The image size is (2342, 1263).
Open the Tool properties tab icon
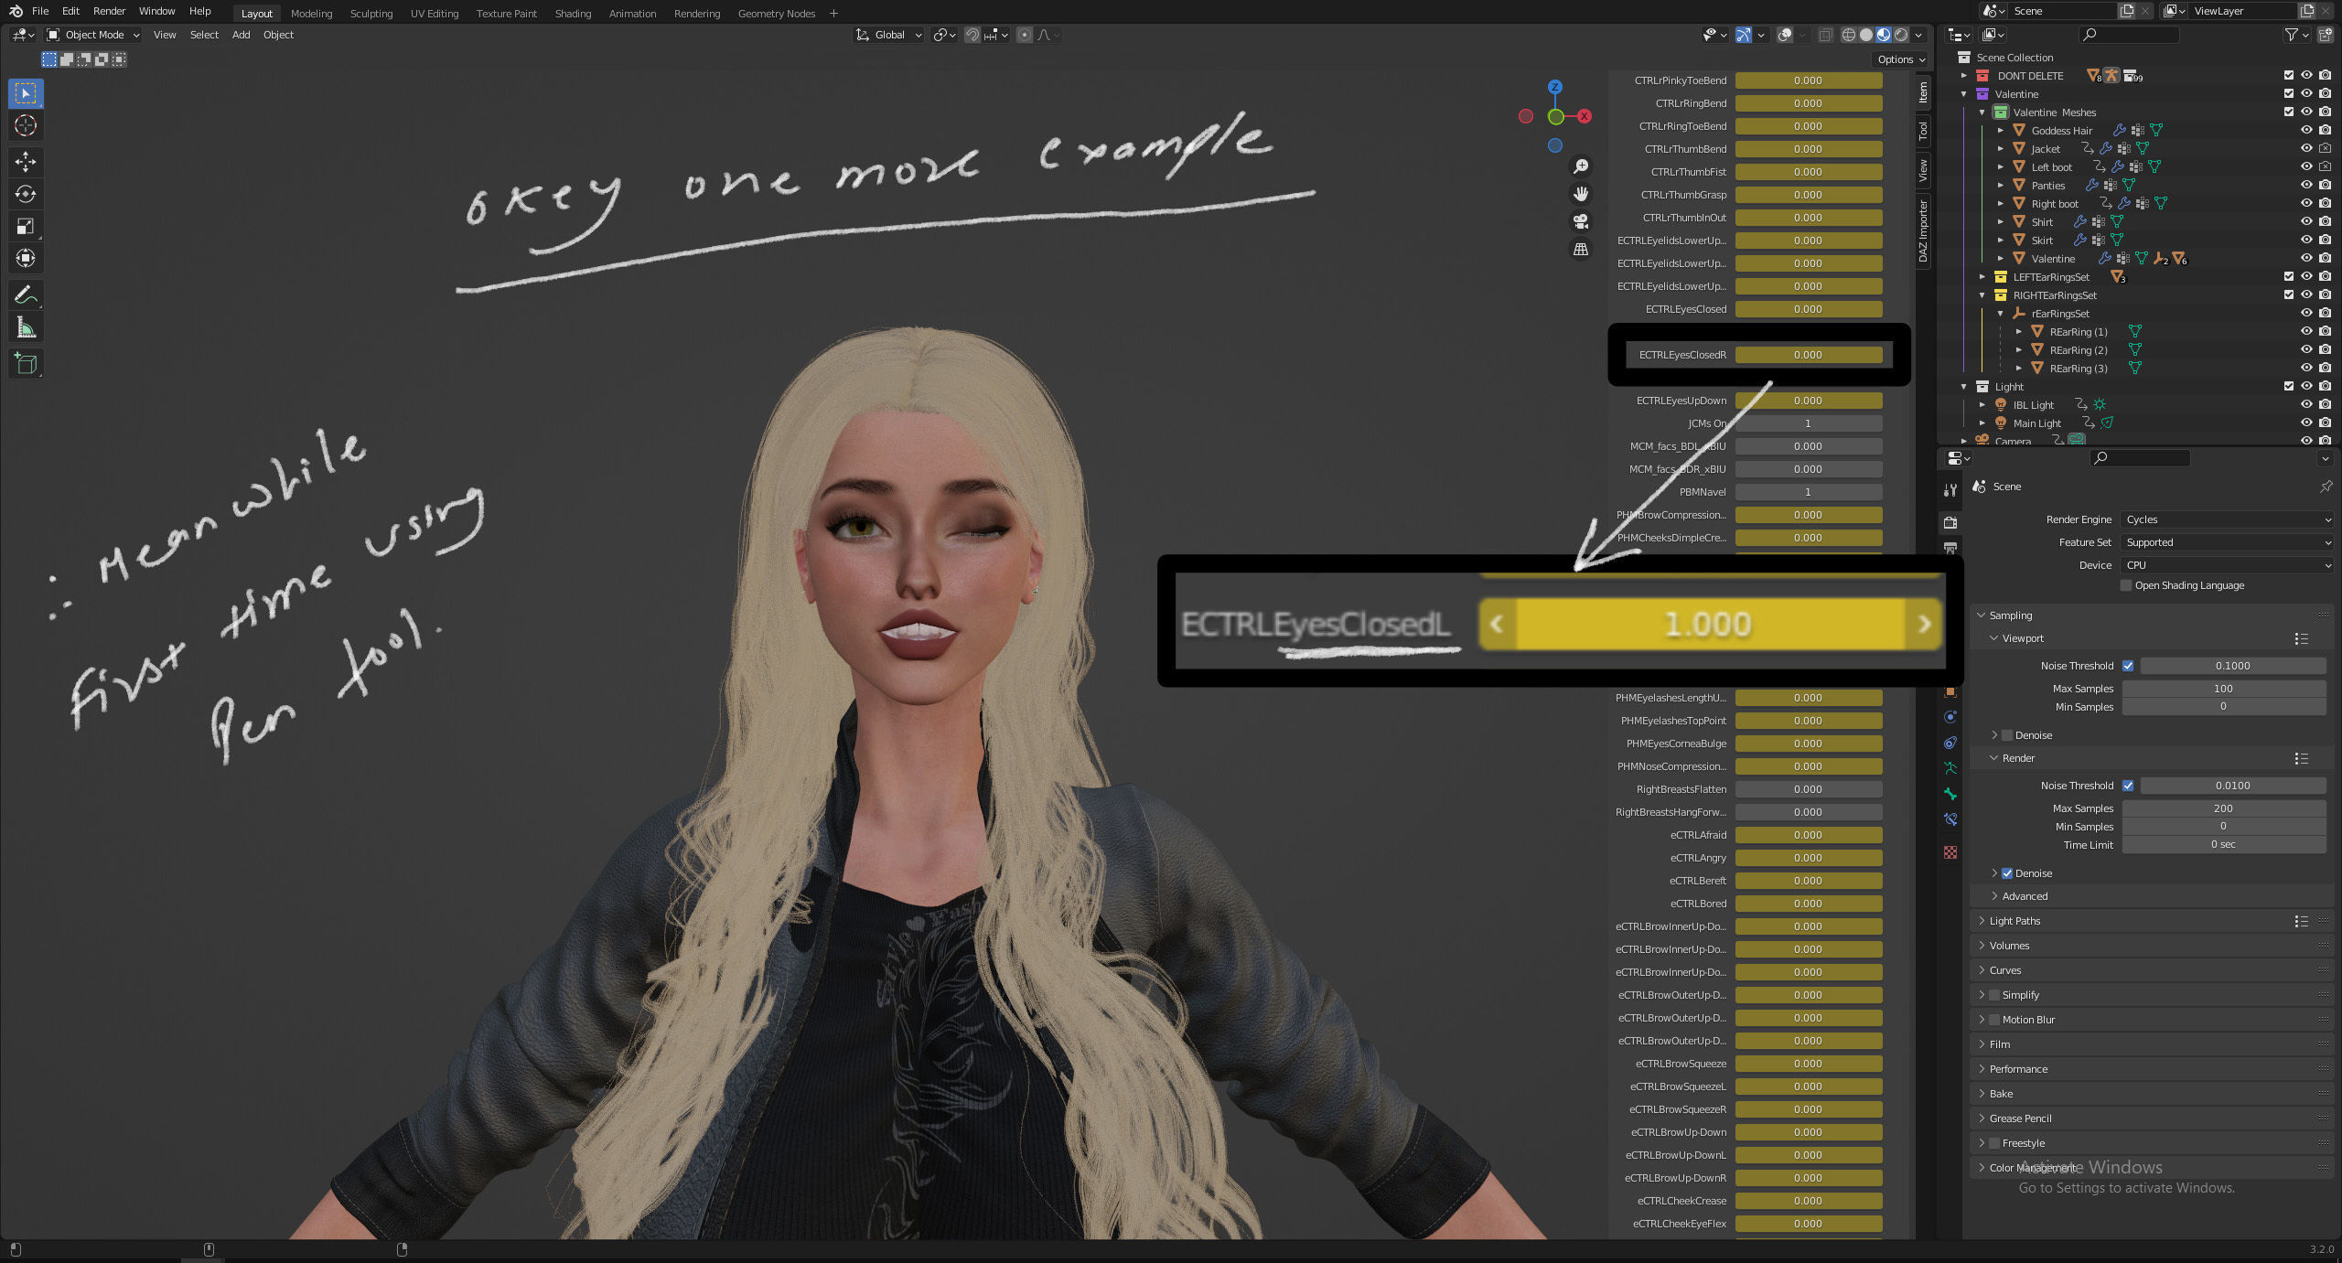[x=1950, y=490]
